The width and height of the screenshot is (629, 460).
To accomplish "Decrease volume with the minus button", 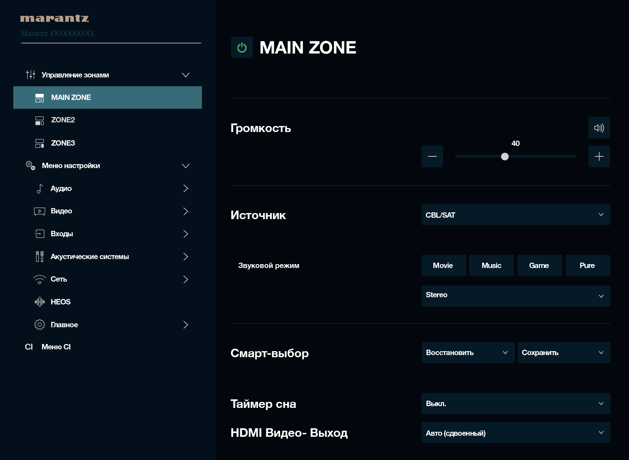I will [x=432, y=156].
